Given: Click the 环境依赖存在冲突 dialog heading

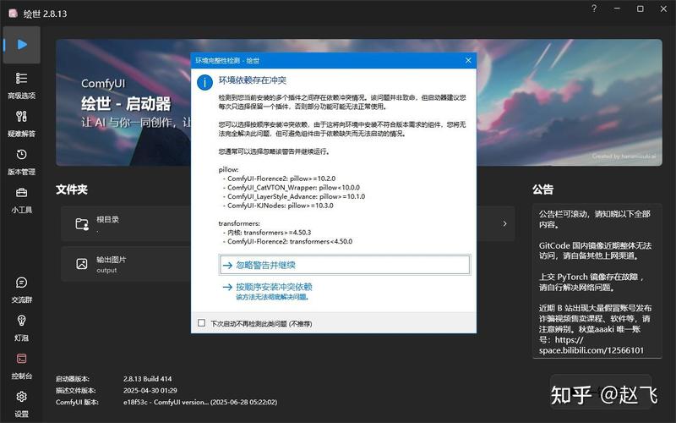Looking at the screenshot, I should coord(253,80).
